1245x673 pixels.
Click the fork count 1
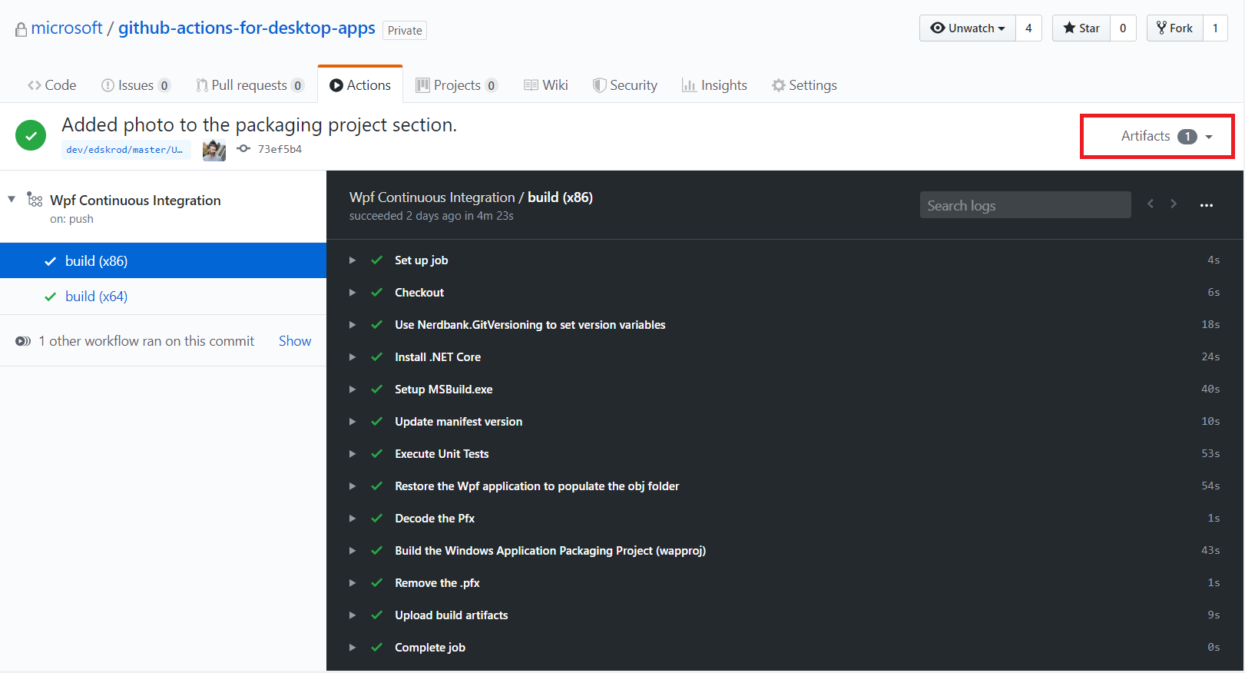pos(1215,28)
